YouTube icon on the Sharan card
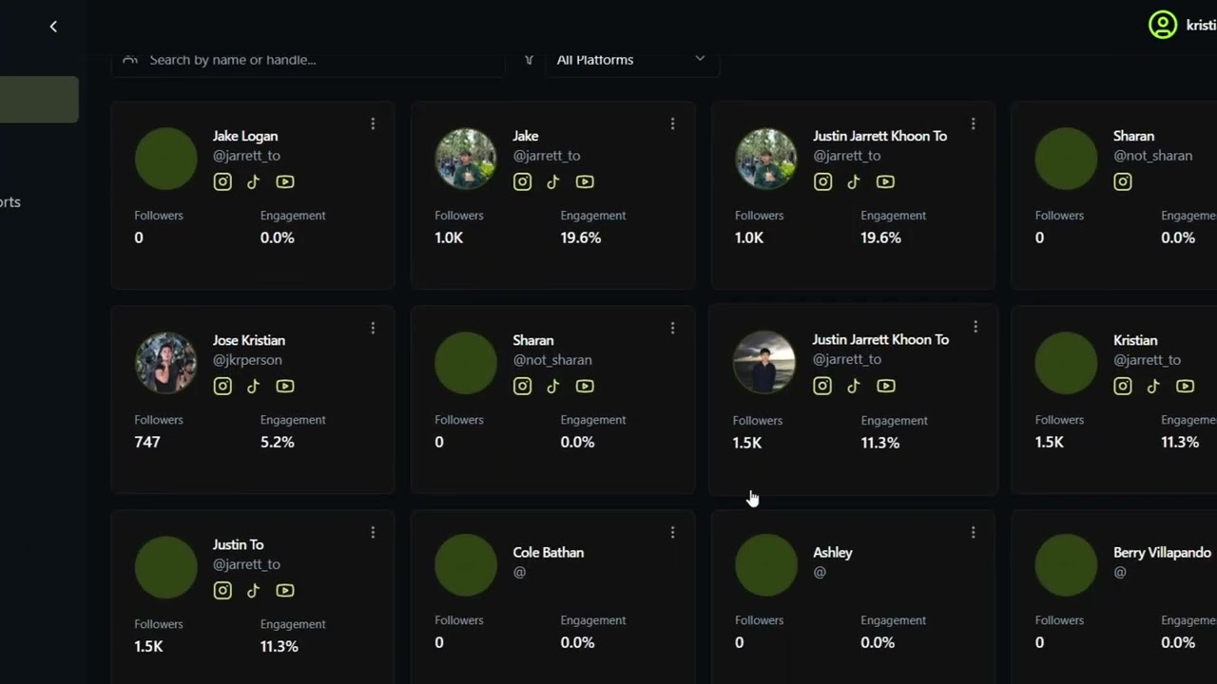Image resolution: width=1217 pixels, height=684 pixels. [585, 386]
